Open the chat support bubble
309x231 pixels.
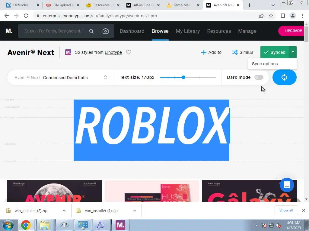tap(287, 185)
